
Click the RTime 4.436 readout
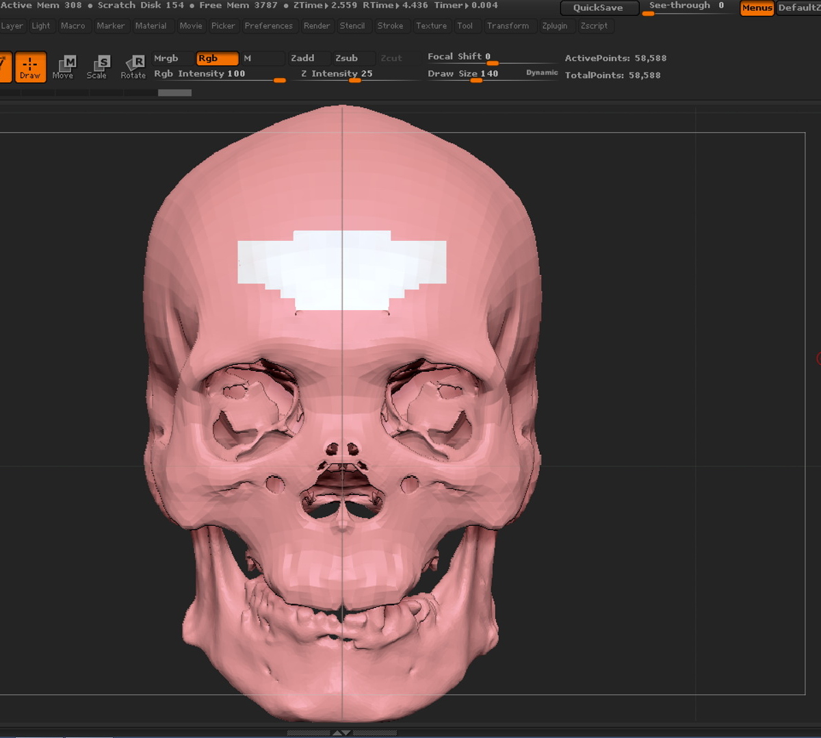pyautogui.click(x=395, y=5)
